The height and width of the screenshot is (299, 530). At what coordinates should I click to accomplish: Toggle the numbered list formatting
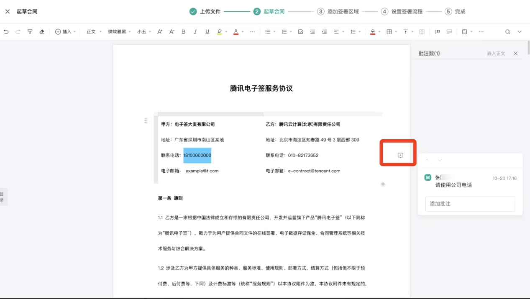click(x=284, y=31)
